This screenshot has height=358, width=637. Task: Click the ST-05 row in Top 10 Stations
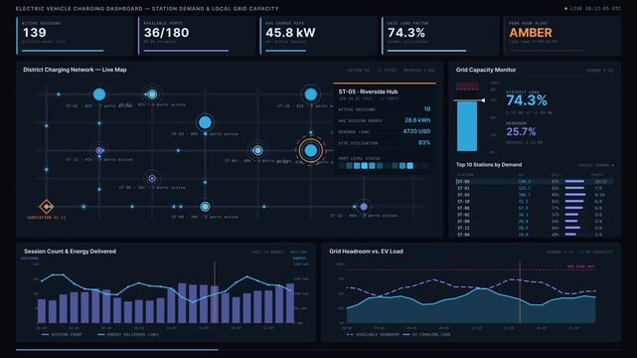coord(535,182)
